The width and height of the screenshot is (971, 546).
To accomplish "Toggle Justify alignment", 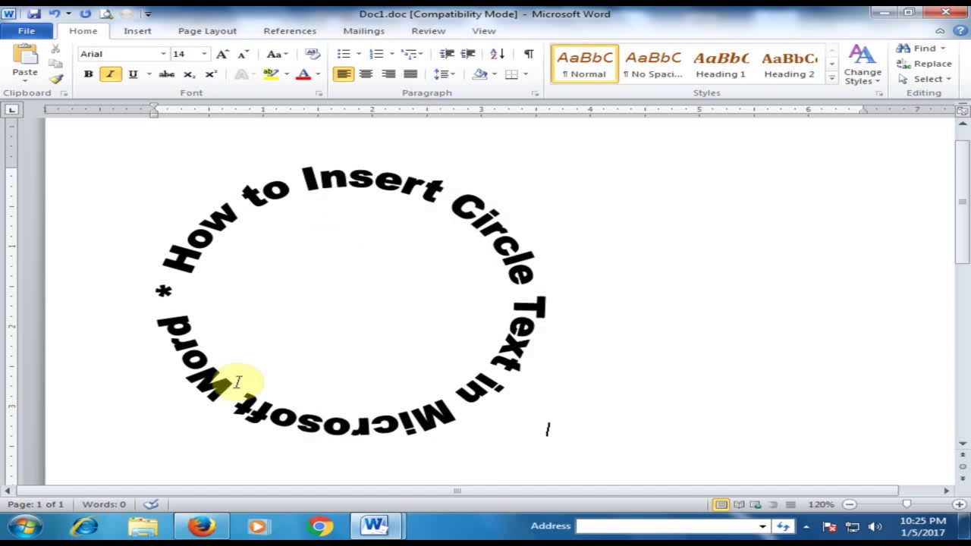I will (410, 74).
